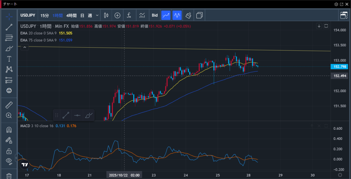This screenshot has height=179, width=351.
Task: Click the 152.798 current price label
Action: click(338, 67)
